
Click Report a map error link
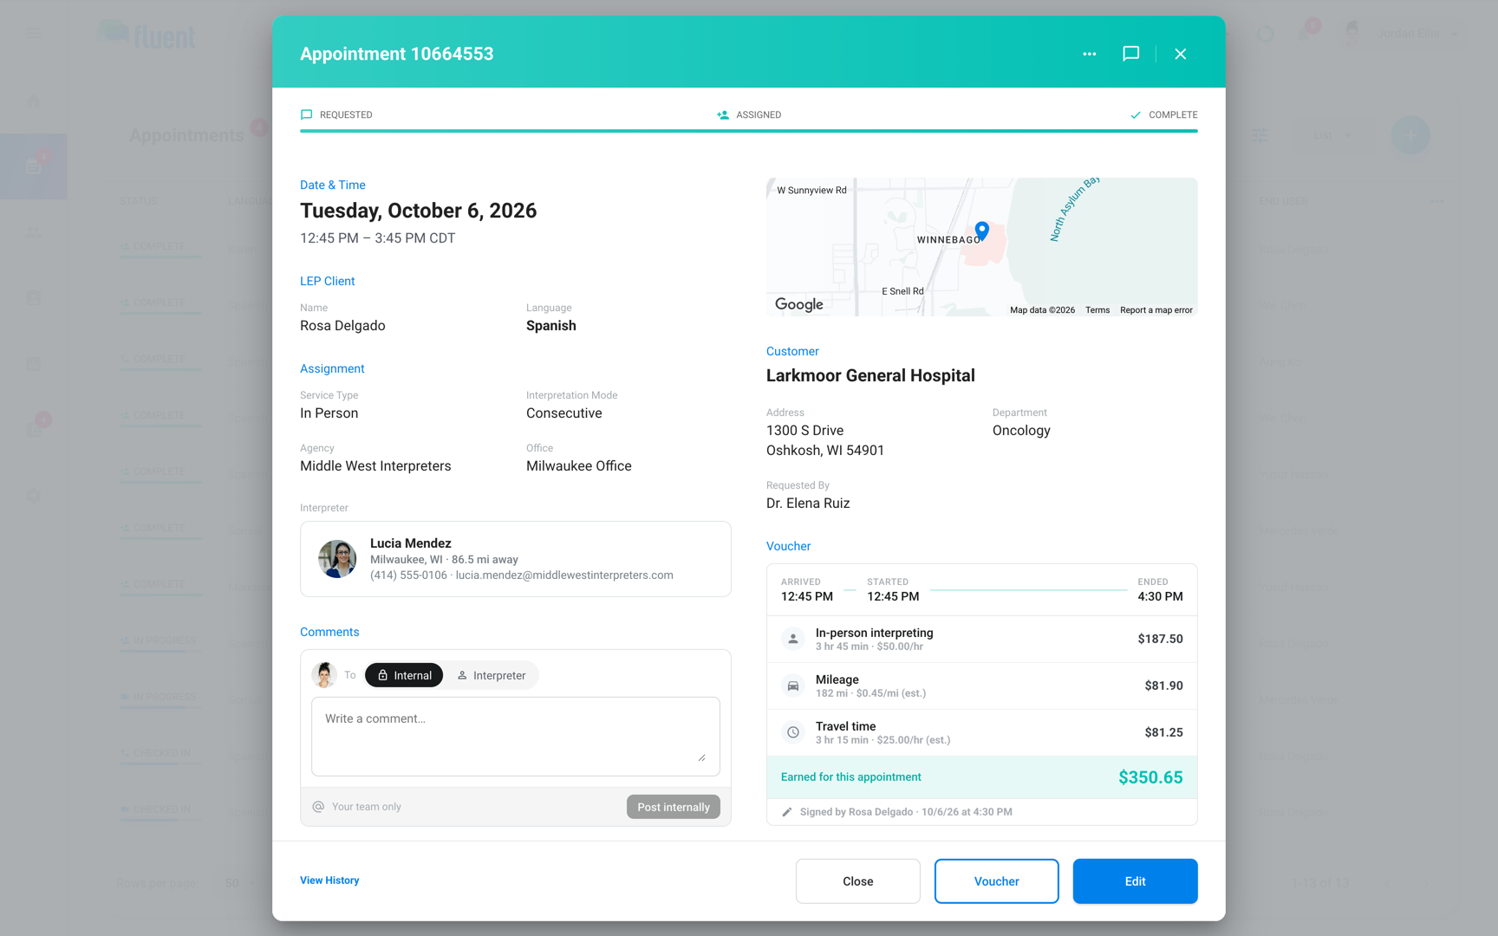(1156, 310)
